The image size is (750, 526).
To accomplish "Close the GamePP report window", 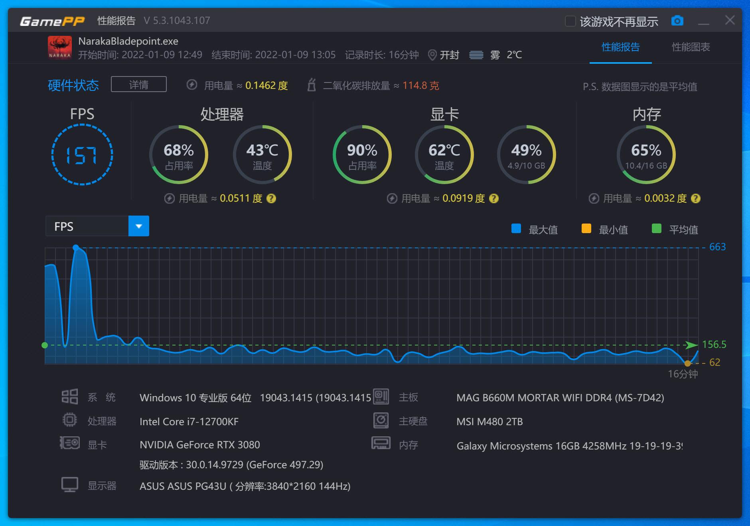I will (730, 20).
